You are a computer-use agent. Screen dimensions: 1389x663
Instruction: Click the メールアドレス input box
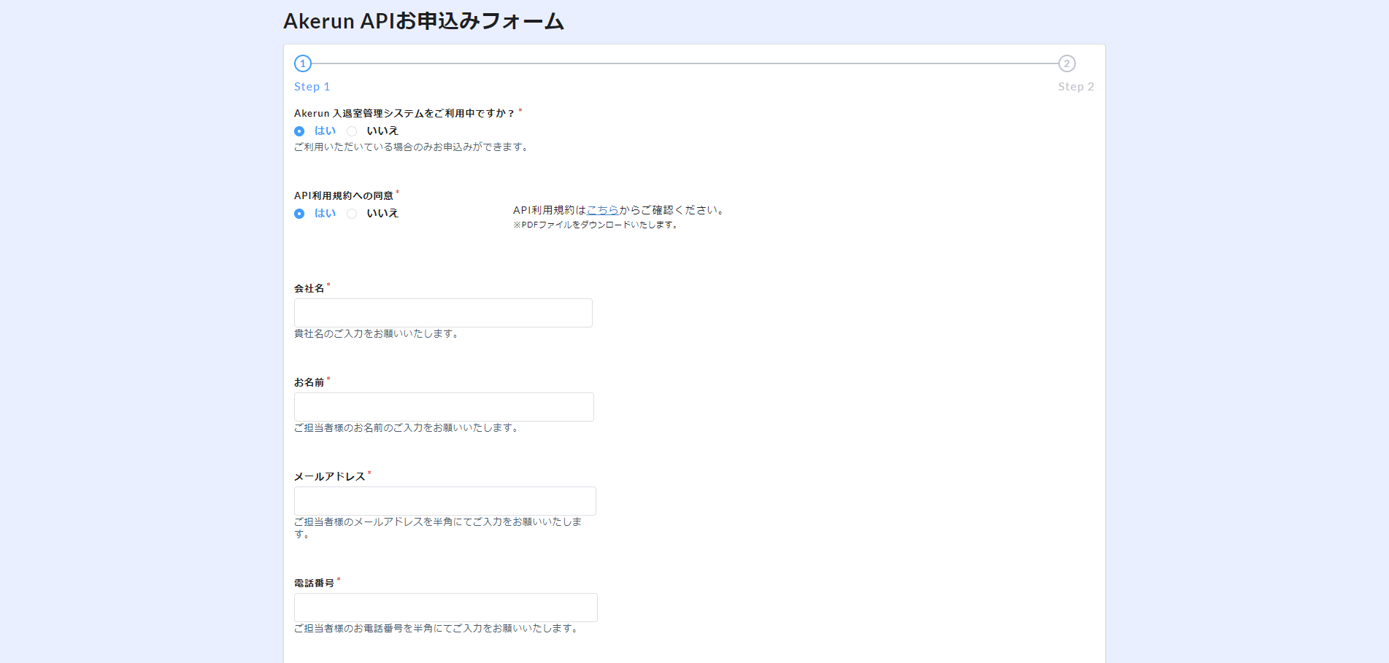pos(445,501)
